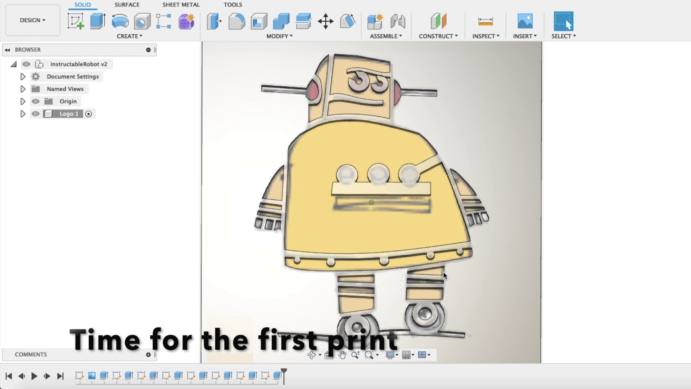
Task: Click the Measure tool under Inspect
Action: click(x=486, y=21)
